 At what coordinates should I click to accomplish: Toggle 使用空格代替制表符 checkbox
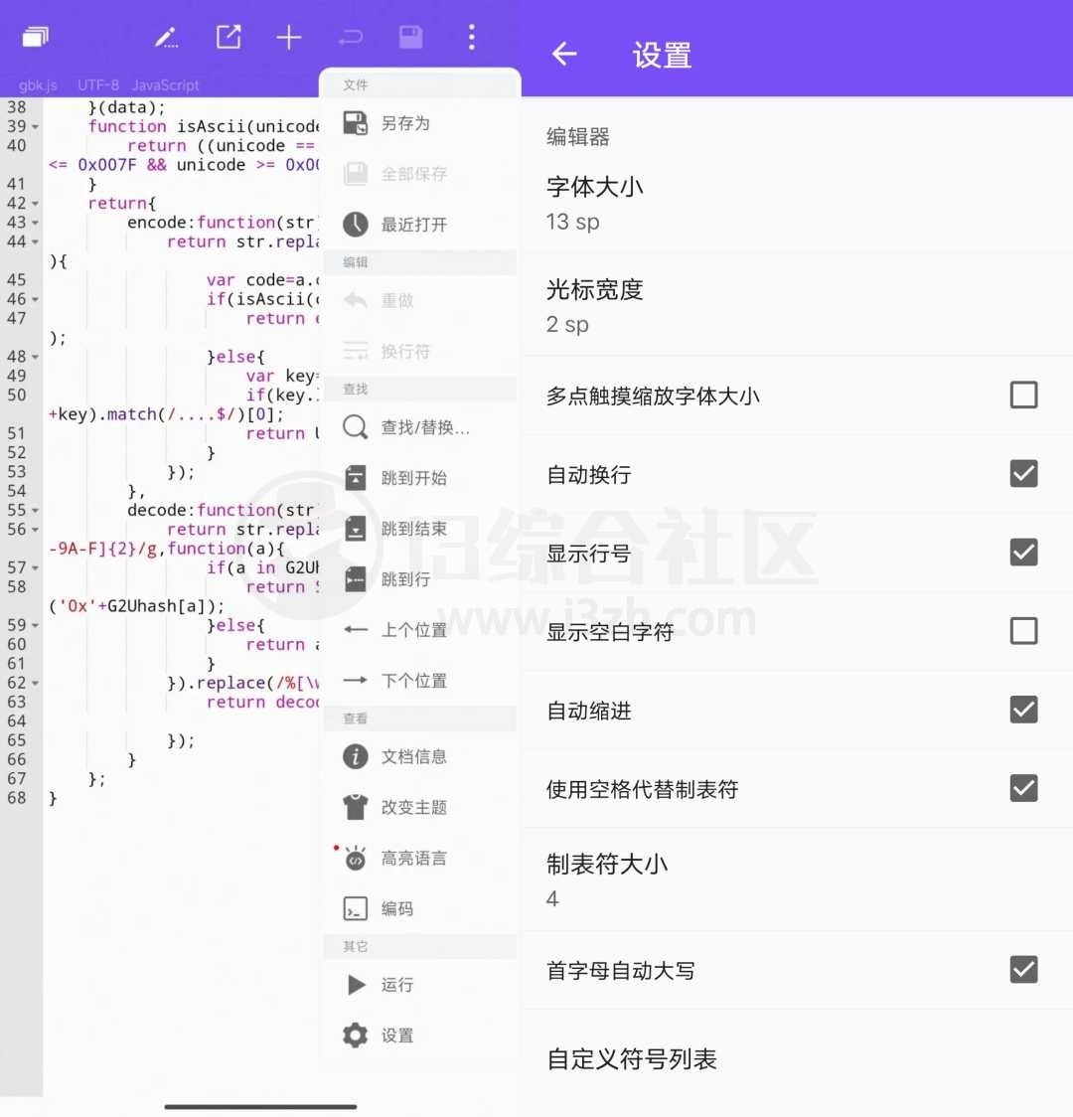[1023, 788]
